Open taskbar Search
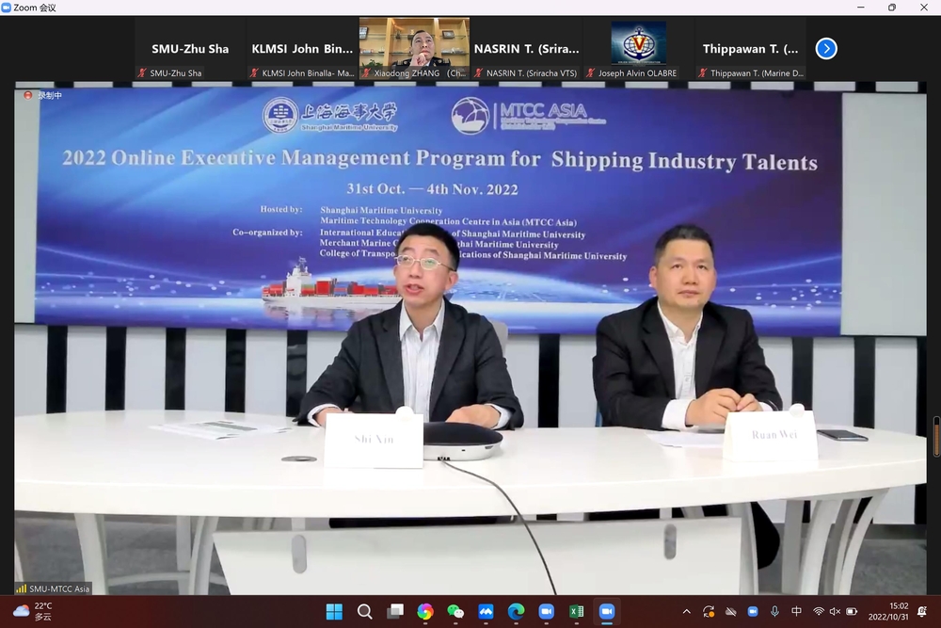This screenshot has height=628, width=941. pyautogui.click(x=365, y=612)
